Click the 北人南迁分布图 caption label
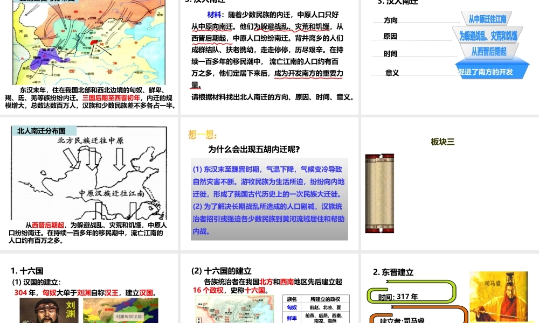This screenshot has width=539, height=323. pyautogui.click(x=44, y=131)
